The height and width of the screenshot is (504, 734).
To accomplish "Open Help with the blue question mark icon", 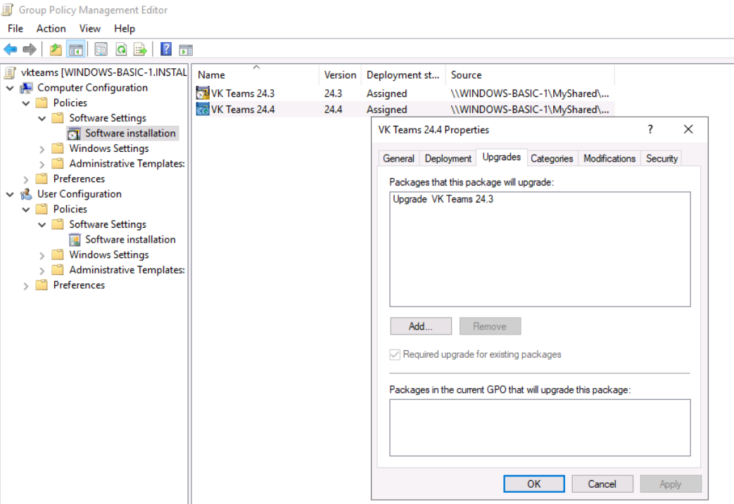I will click(166, 49).
